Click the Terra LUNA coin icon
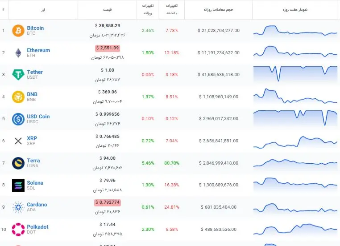This screenshot has width=340, height=246. click(18, 163)
